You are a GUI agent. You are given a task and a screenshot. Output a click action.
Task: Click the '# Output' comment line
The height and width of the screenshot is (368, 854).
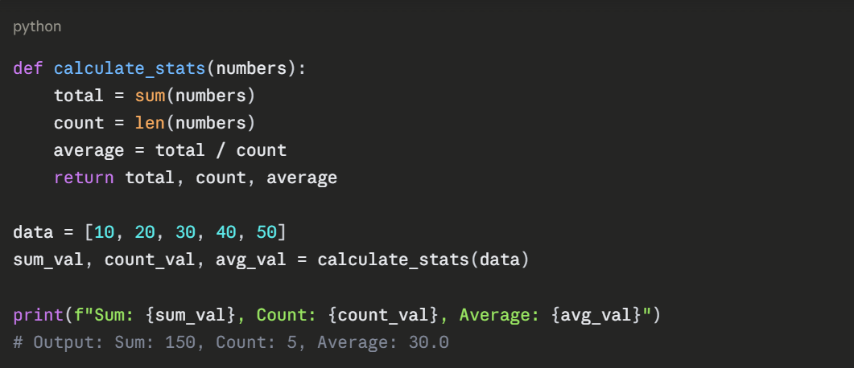(231, 342)
